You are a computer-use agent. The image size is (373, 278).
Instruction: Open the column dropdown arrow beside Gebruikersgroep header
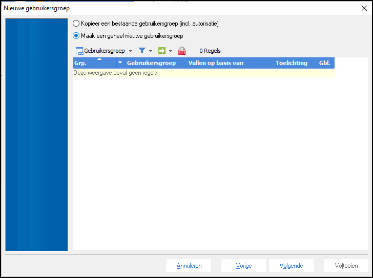coord(120,63)
